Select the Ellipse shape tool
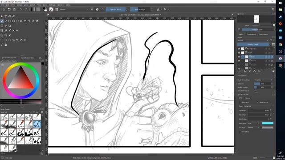Viewport: 285px width, 160px height. (13, 21)
